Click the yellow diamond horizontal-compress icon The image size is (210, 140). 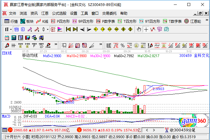tap(117, 29)
